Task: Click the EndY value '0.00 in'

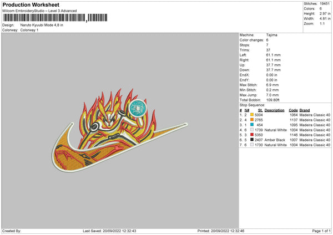Action: tap(271, 80)
